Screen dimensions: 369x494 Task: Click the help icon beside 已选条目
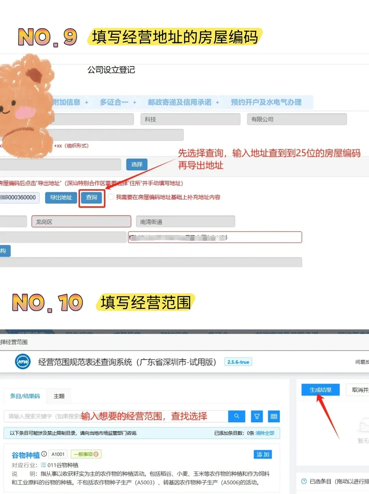click(304, 482)
